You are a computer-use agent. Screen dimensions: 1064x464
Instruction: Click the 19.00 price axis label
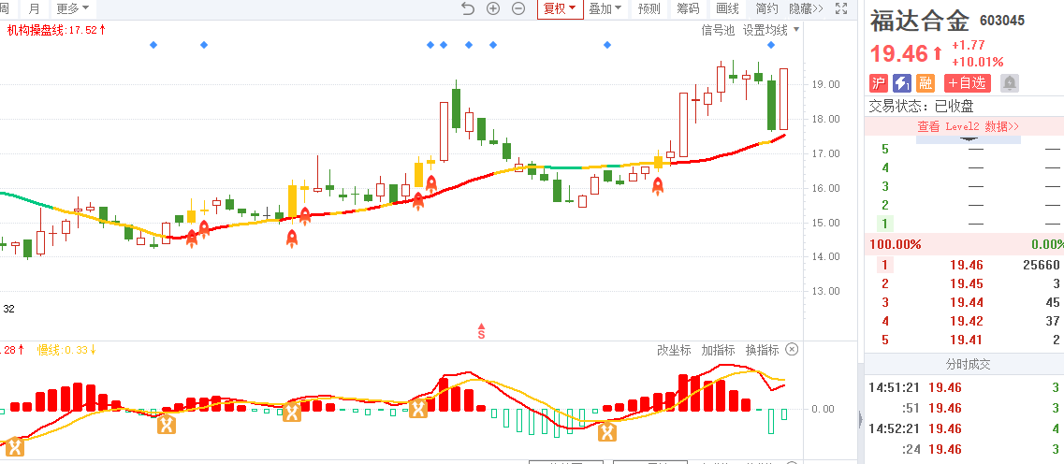point(825,85)
